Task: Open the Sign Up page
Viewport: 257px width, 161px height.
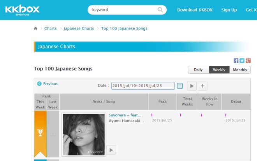Action: (x=229, y=10)
